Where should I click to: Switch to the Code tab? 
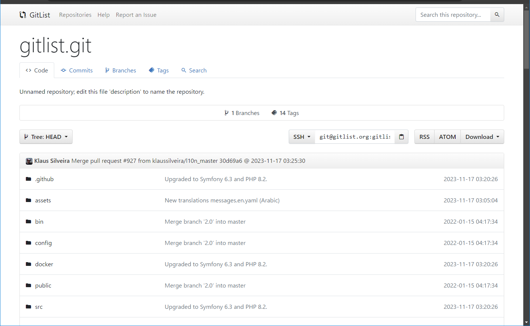[37, 70]
